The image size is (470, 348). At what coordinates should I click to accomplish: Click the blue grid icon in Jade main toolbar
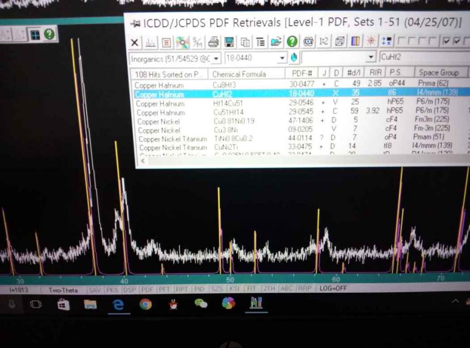click(x=35, y=35)
